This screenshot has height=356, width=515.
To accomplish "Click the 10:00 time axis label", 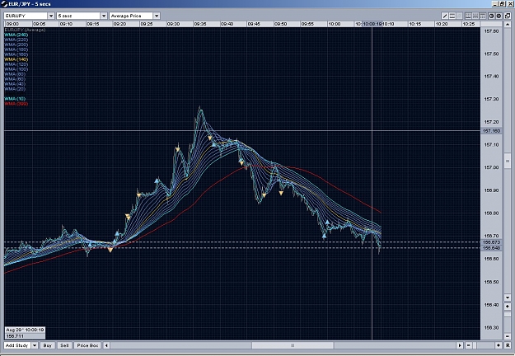I will point(335,24).
